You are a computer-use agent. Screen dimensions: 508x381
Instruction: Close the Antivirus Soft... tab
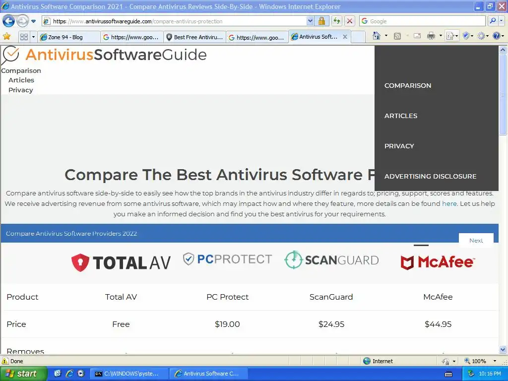(345, 37)
